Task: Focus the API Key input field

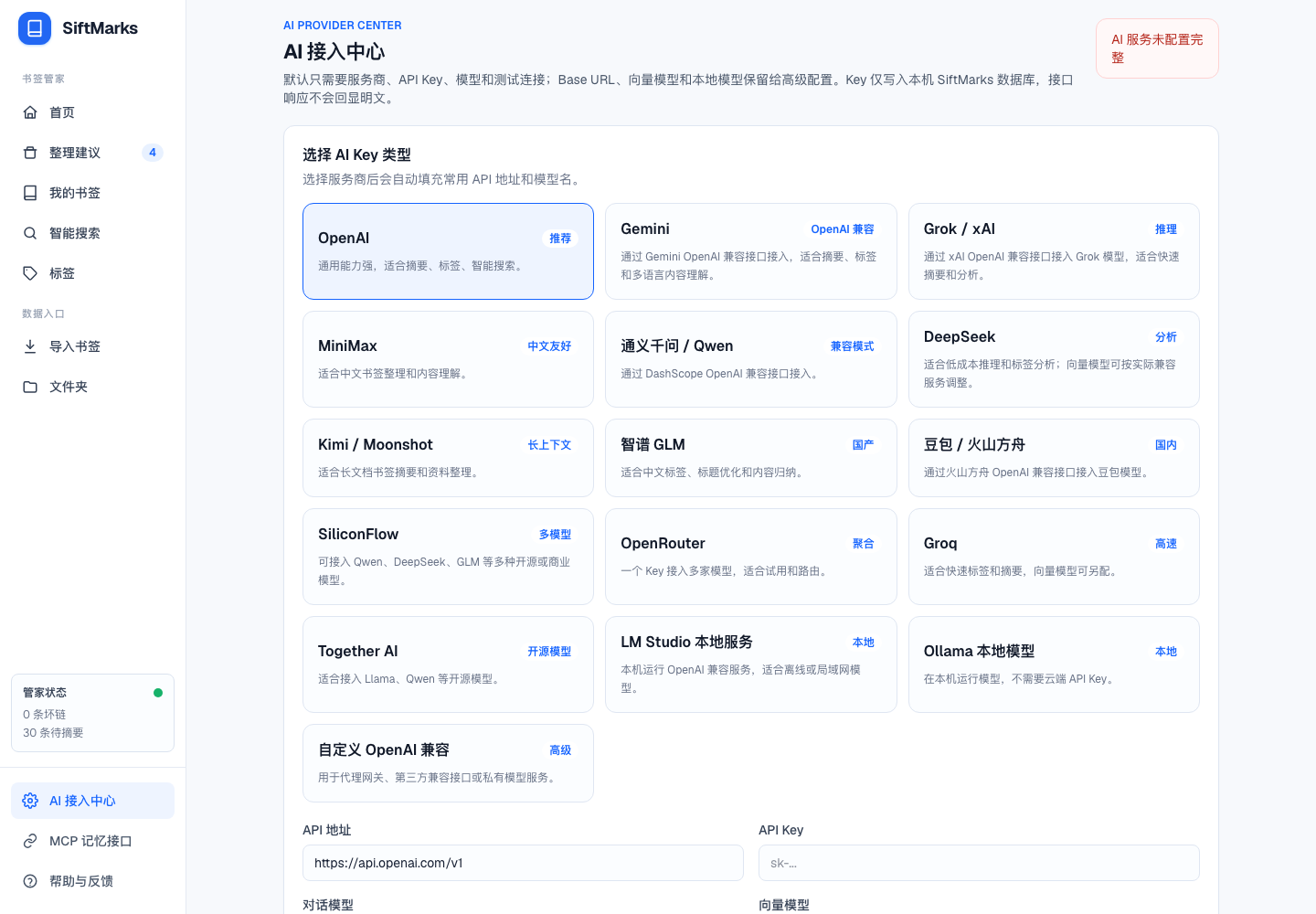Action: coord(979,863)
